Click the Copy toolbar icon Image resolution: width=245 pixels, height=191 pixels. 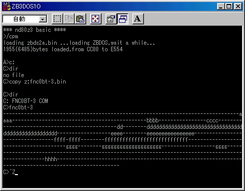[x=69, y=19]
